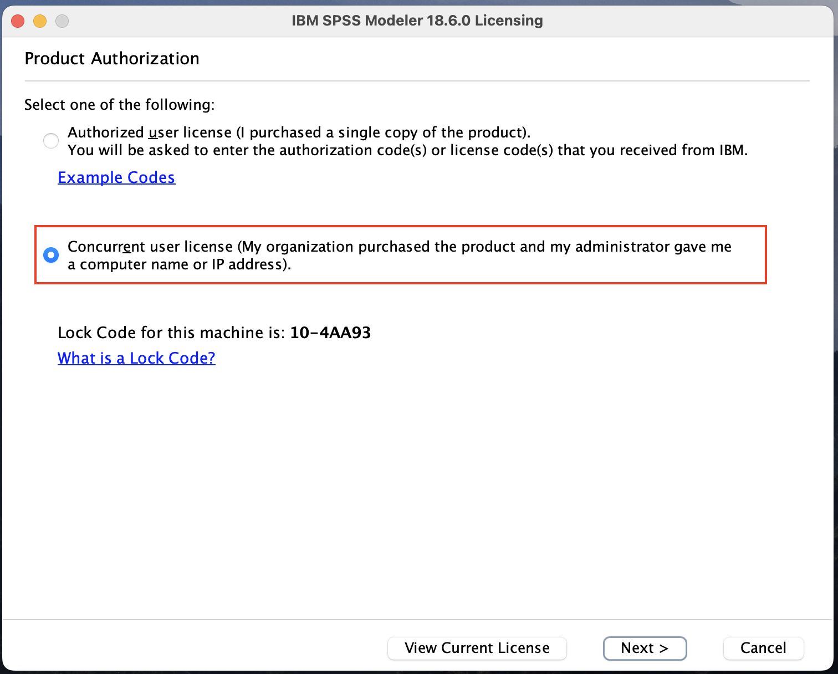Click the View Current License button
The width and height of the screenshot is (838, 674).
tap(477, 648)
